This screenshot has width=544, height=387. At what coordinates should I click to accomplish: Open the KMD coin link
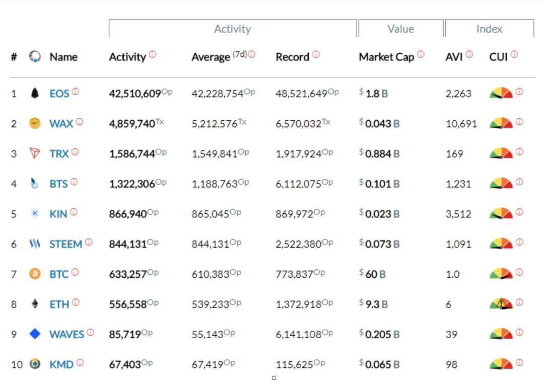[61, 364]
